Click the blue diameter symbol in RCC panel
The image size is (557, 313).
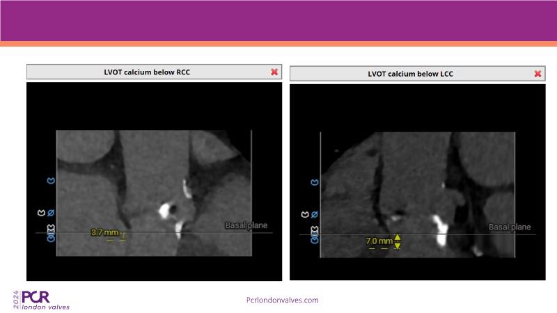pyautogui.click(x=51, y=212)
